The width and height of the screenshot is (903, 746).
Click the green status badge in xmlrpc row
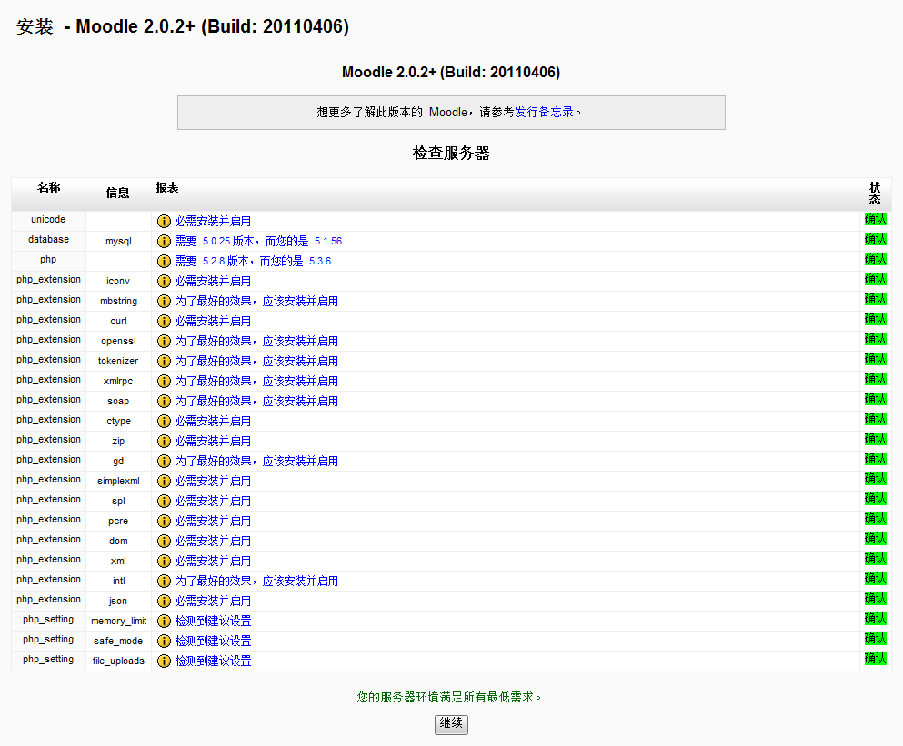[875, 379]
